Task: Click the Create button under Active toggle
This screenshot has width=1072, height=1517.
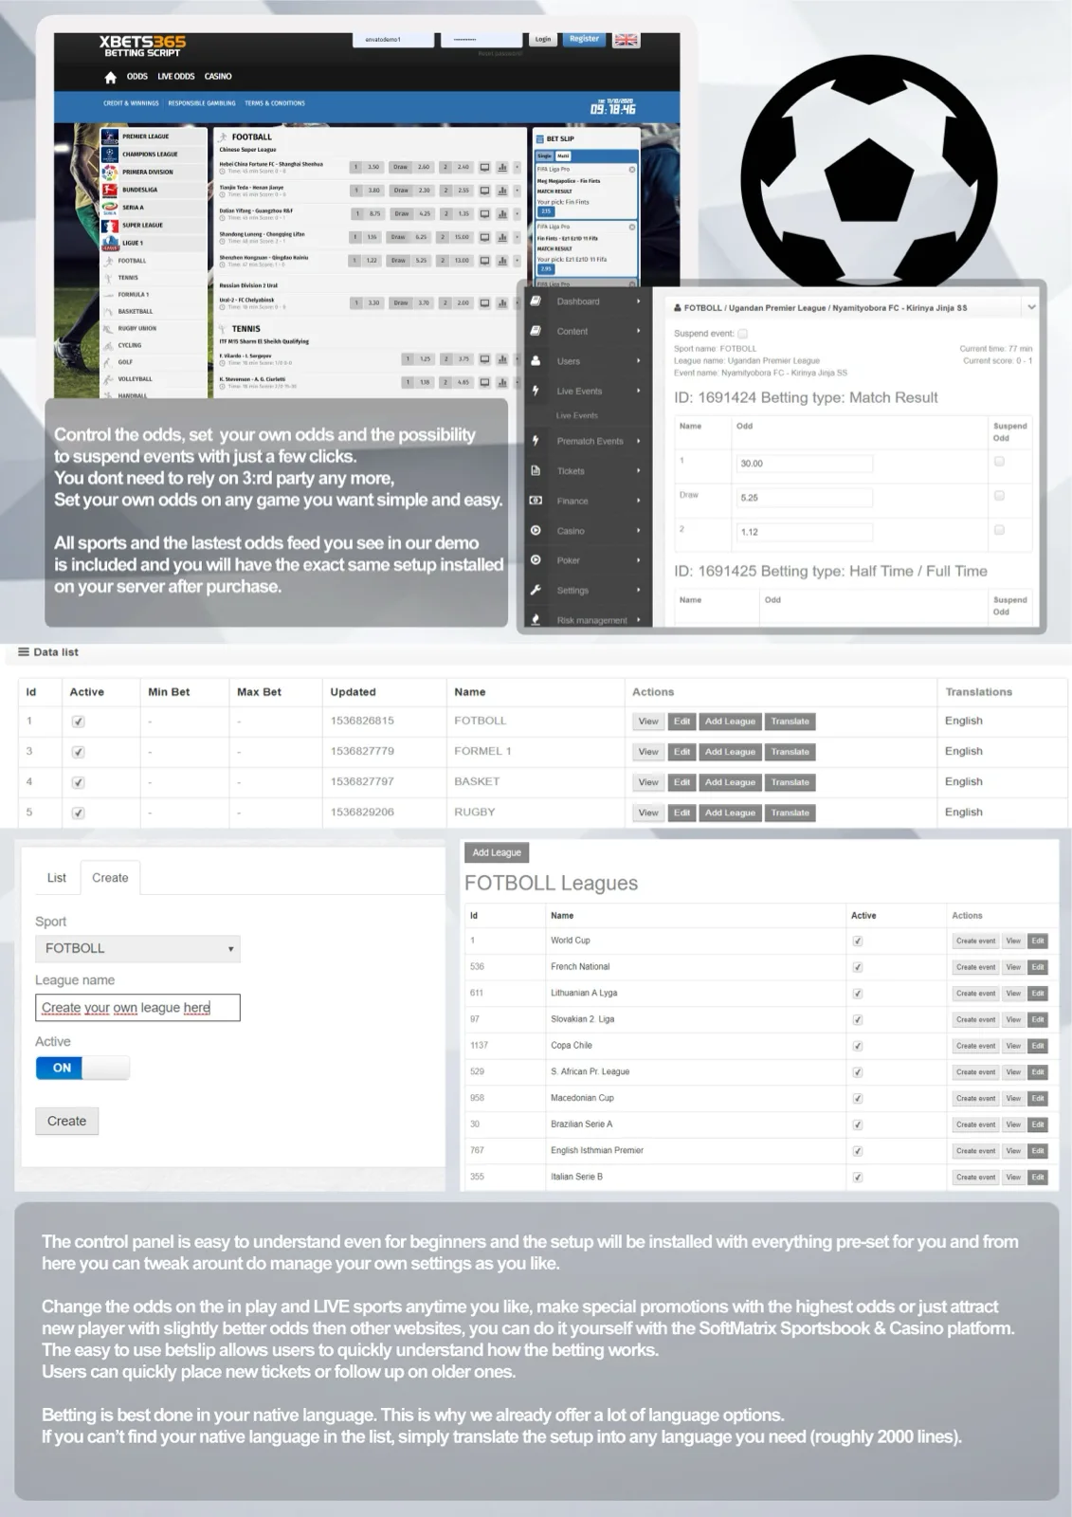Action: (x=66, y=1121)
